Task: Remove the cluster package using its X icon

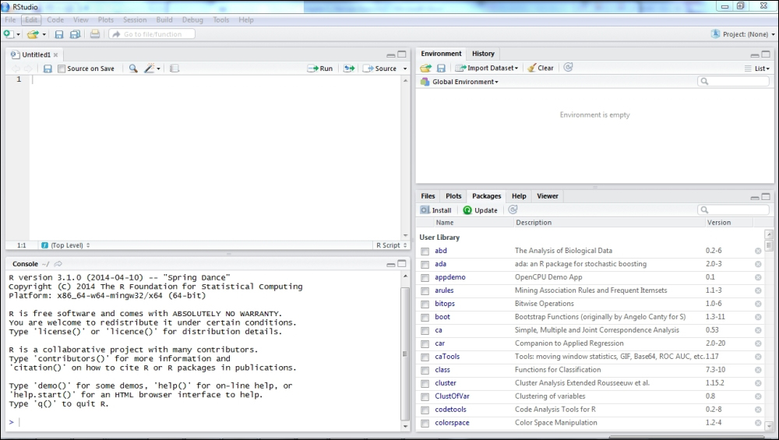Action: pos(758,383)
